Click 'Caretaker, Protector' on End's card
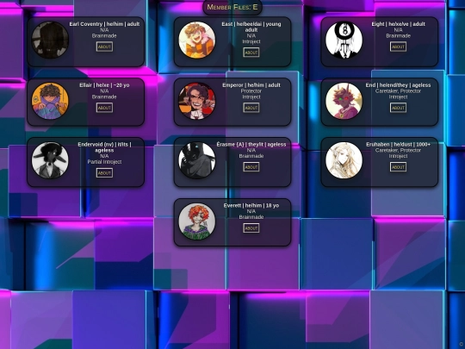This screenshot has height=349, width=465. [398, 91]
